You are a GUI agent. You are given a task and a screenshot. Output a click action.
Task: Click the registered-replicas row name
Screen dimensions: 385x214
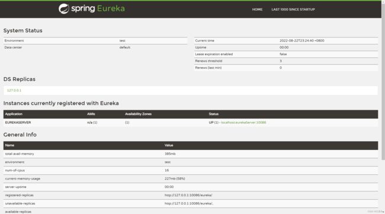19,195
